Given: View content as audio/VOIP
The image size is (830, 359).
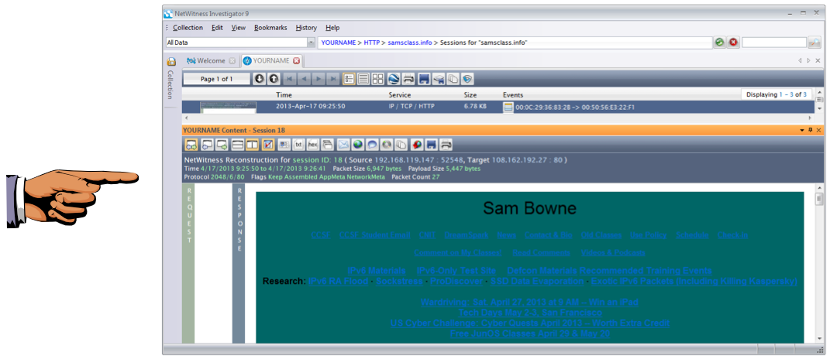Looking at the screenshot, I should 387,145.
